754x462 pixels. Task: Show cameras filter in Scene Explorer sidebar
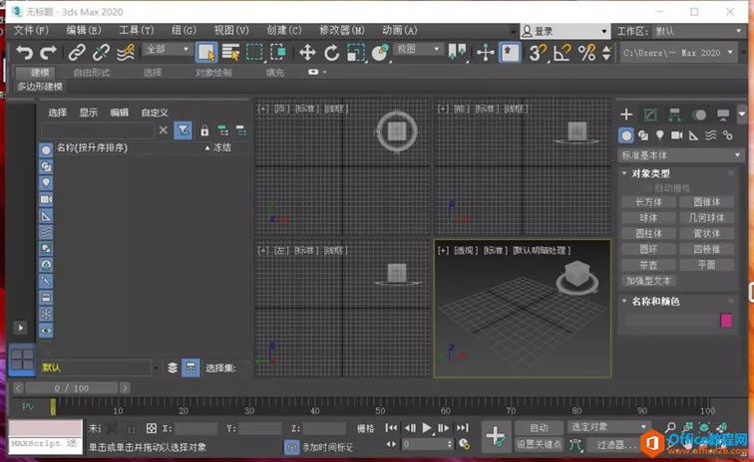click(46, 199)
